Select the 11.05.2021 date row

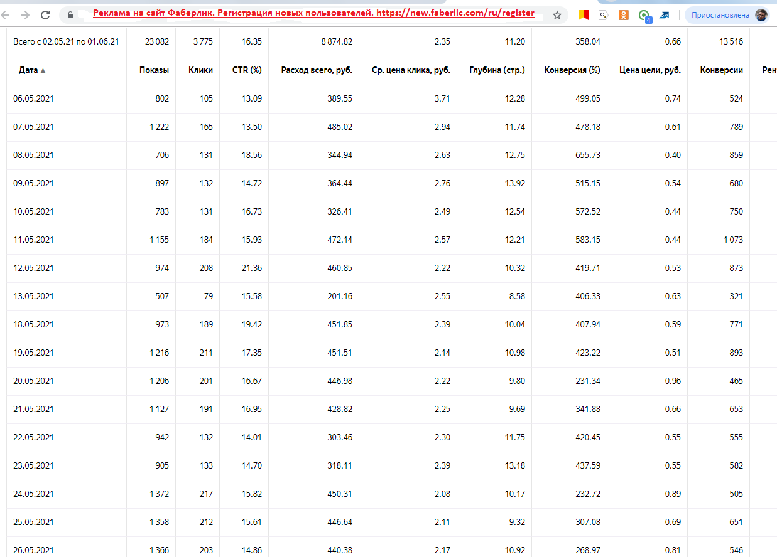tap(33, 240)
